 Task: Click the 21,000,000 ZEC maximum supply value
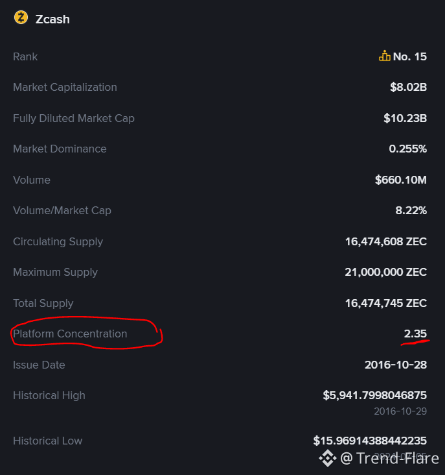tap(385, 272)
